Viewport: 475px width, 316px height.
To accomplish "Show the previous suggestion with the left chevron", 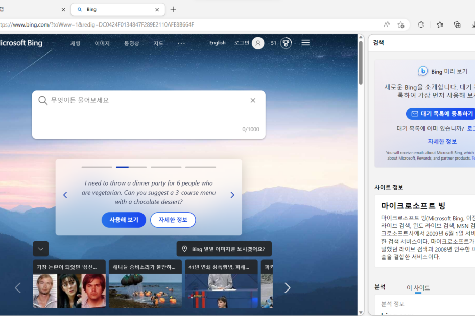I will 65,195.
